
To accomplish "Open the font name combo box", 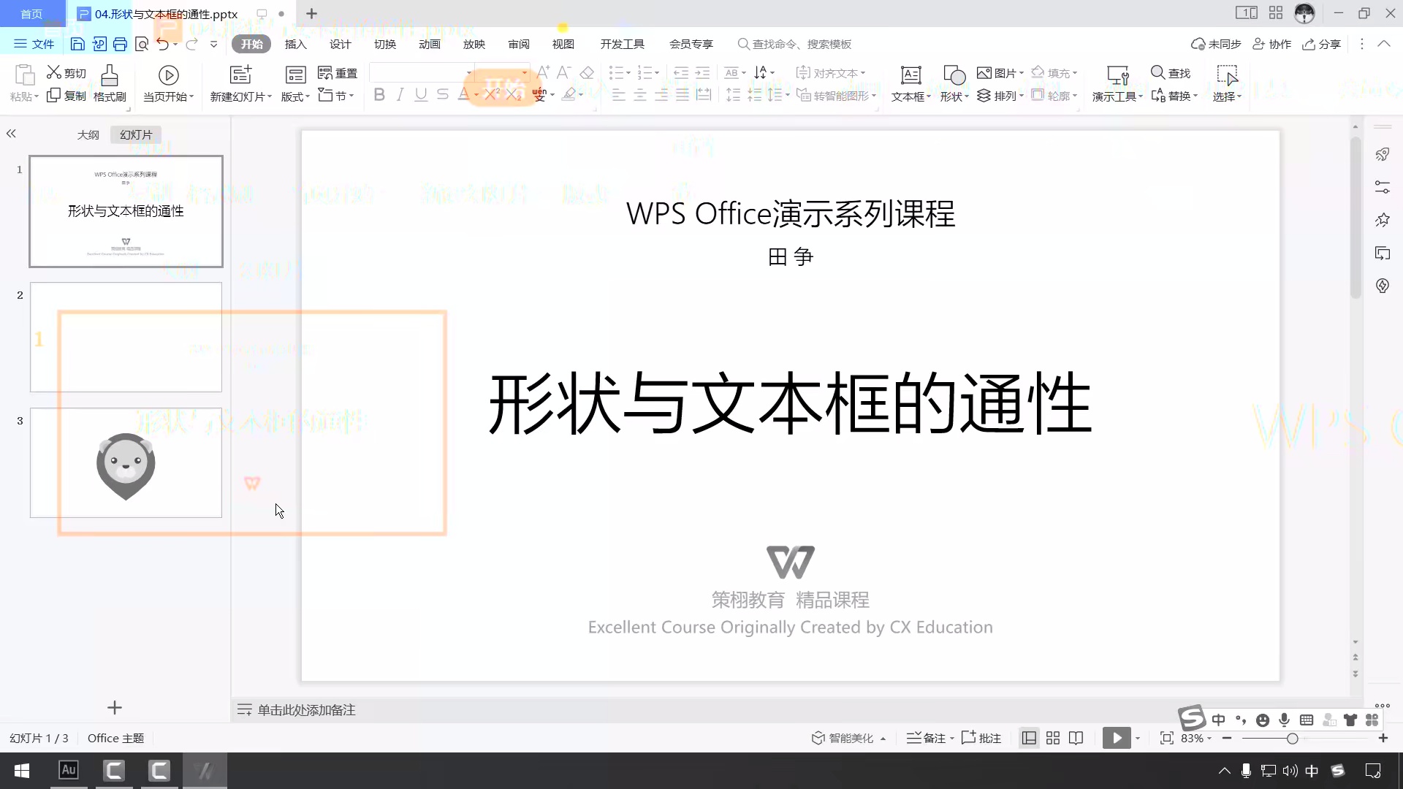I will point(421,72).
